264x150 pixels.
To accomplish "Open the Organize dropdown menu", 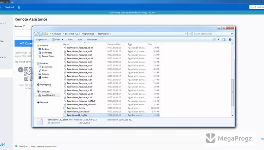I will click(42, 39).
